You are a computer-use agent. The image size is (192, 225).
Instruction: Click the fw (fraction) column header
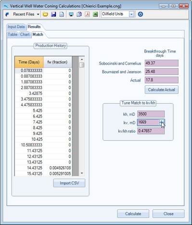click(x=58, y=62)
